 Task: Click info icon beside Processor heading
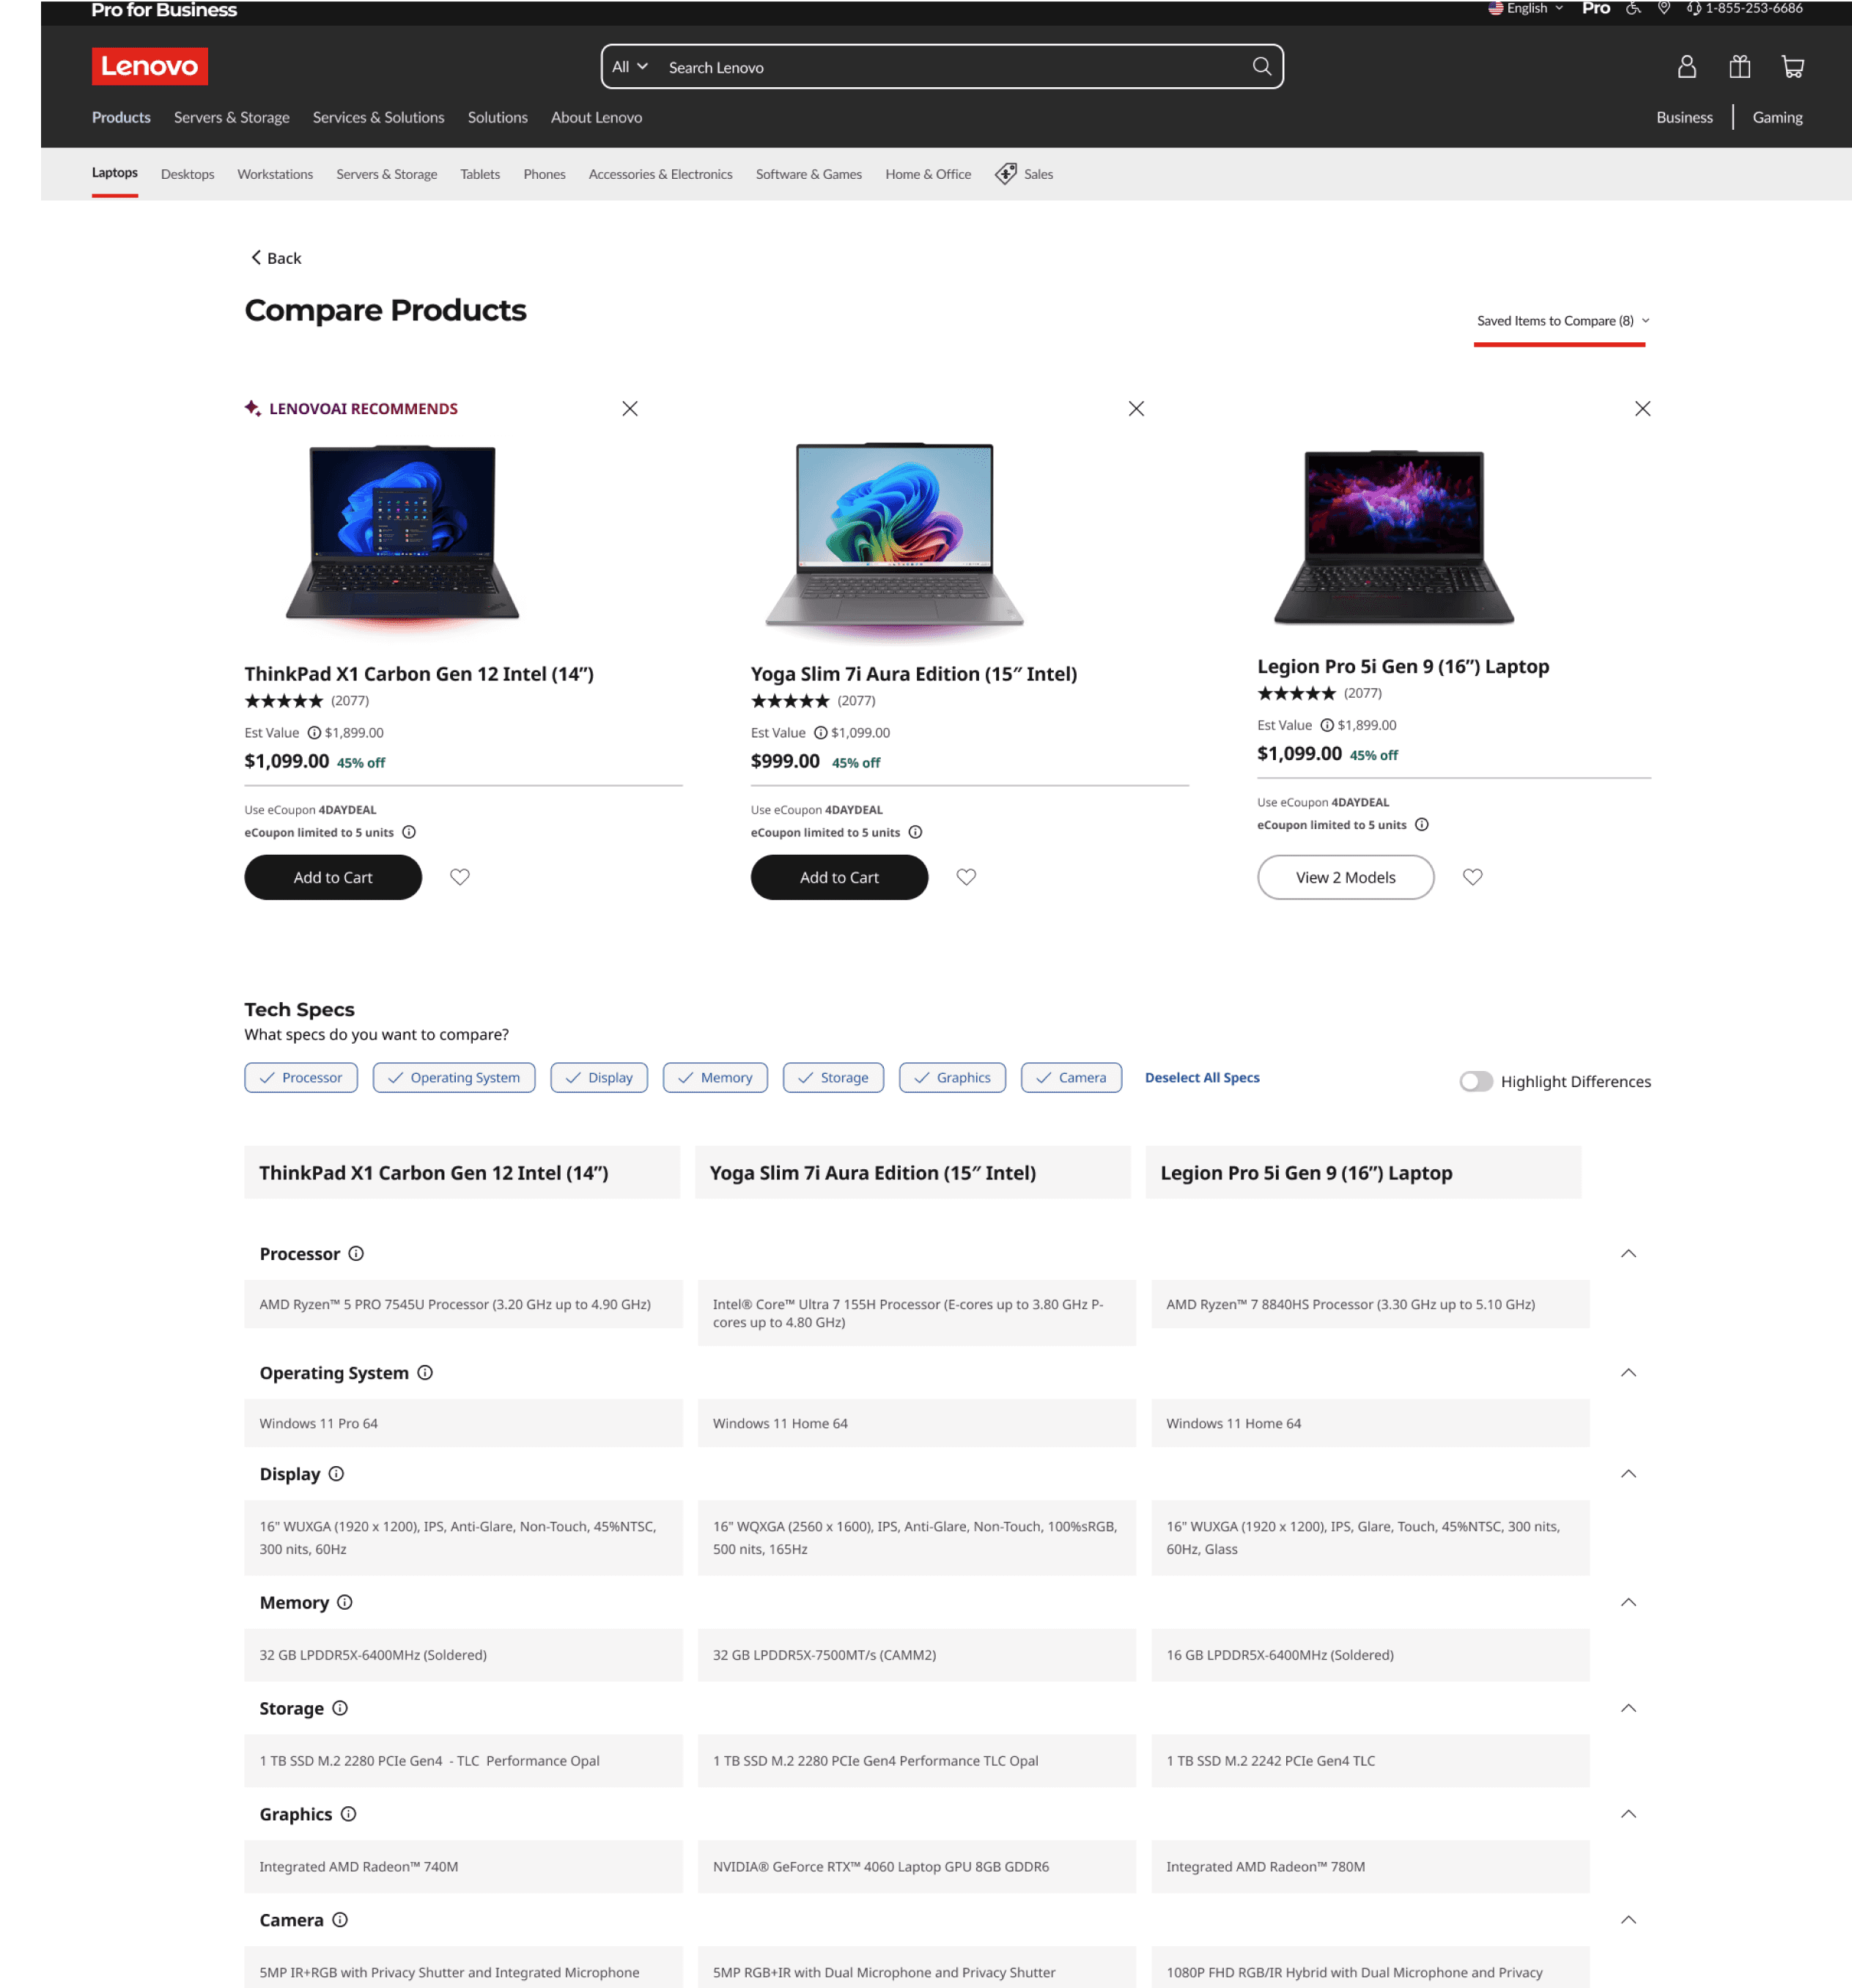pyautogui.click(x=356, y=1253)
